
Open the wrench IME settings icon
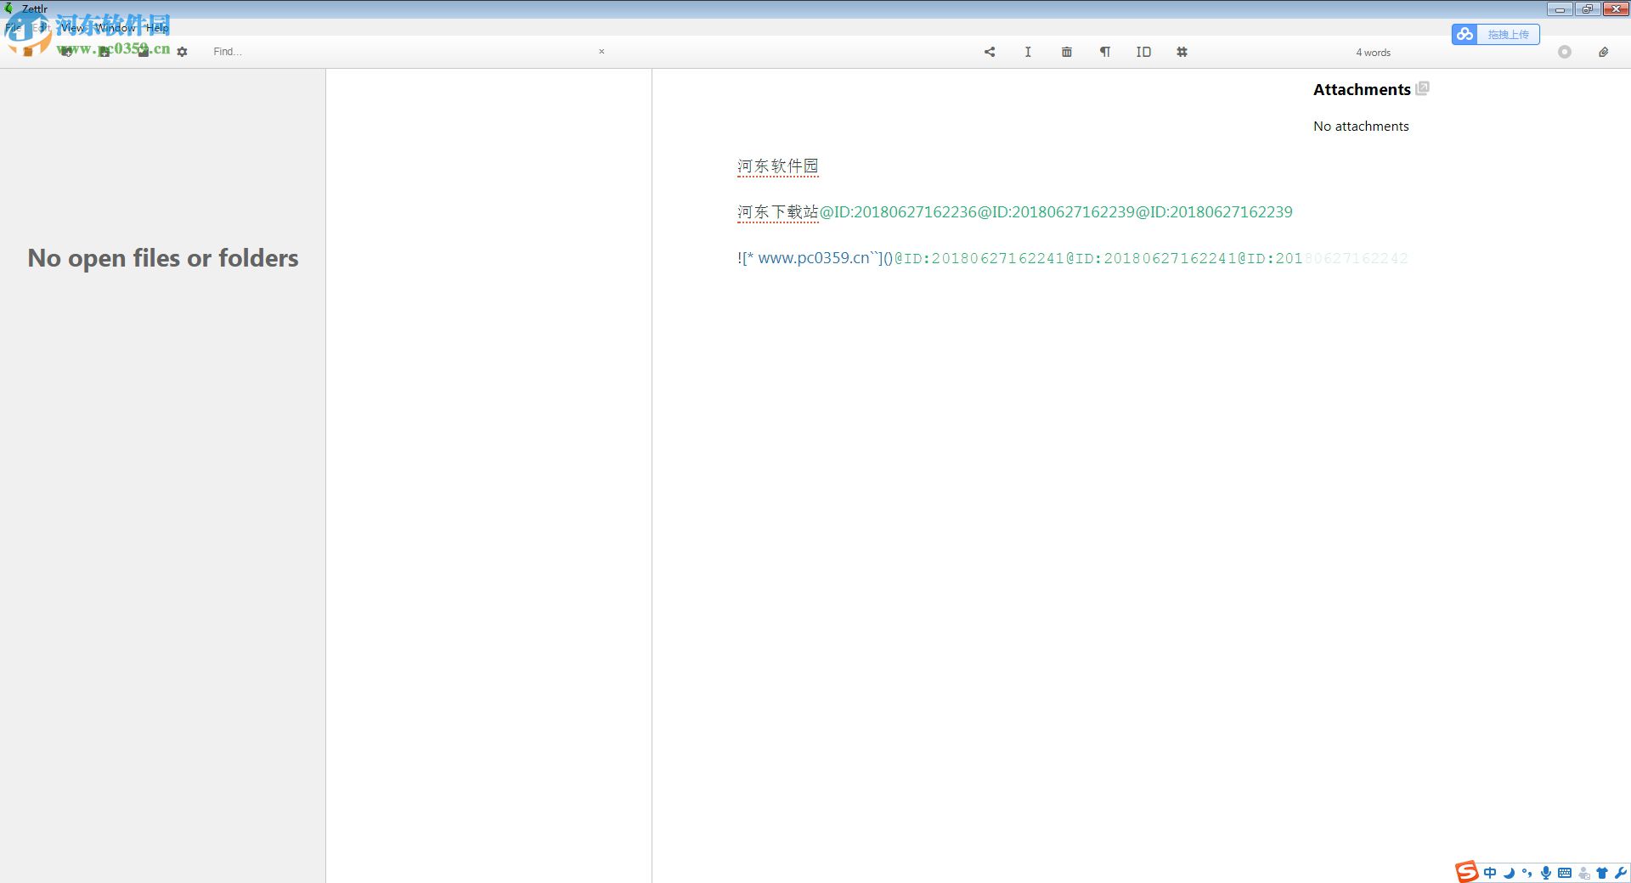[1621, 873]
